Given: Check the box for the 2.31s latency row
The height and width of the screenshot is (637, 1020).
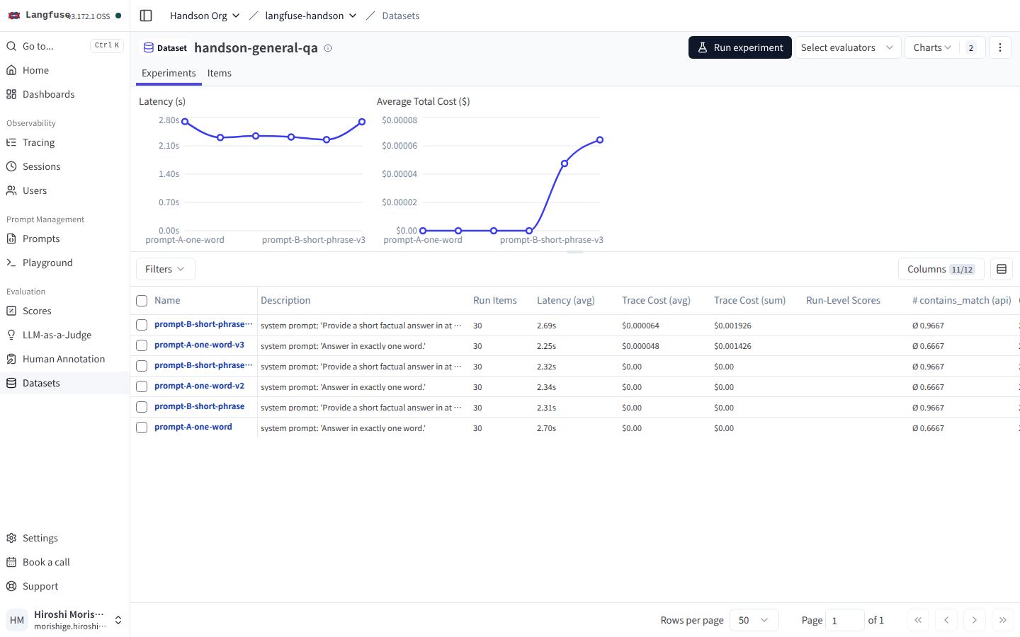Looking at the screenshot, I should point(142,407).
